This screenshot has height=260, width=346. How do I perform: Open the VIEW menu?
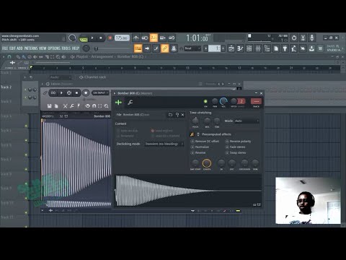pyautogui.click(x=43, y=48)
